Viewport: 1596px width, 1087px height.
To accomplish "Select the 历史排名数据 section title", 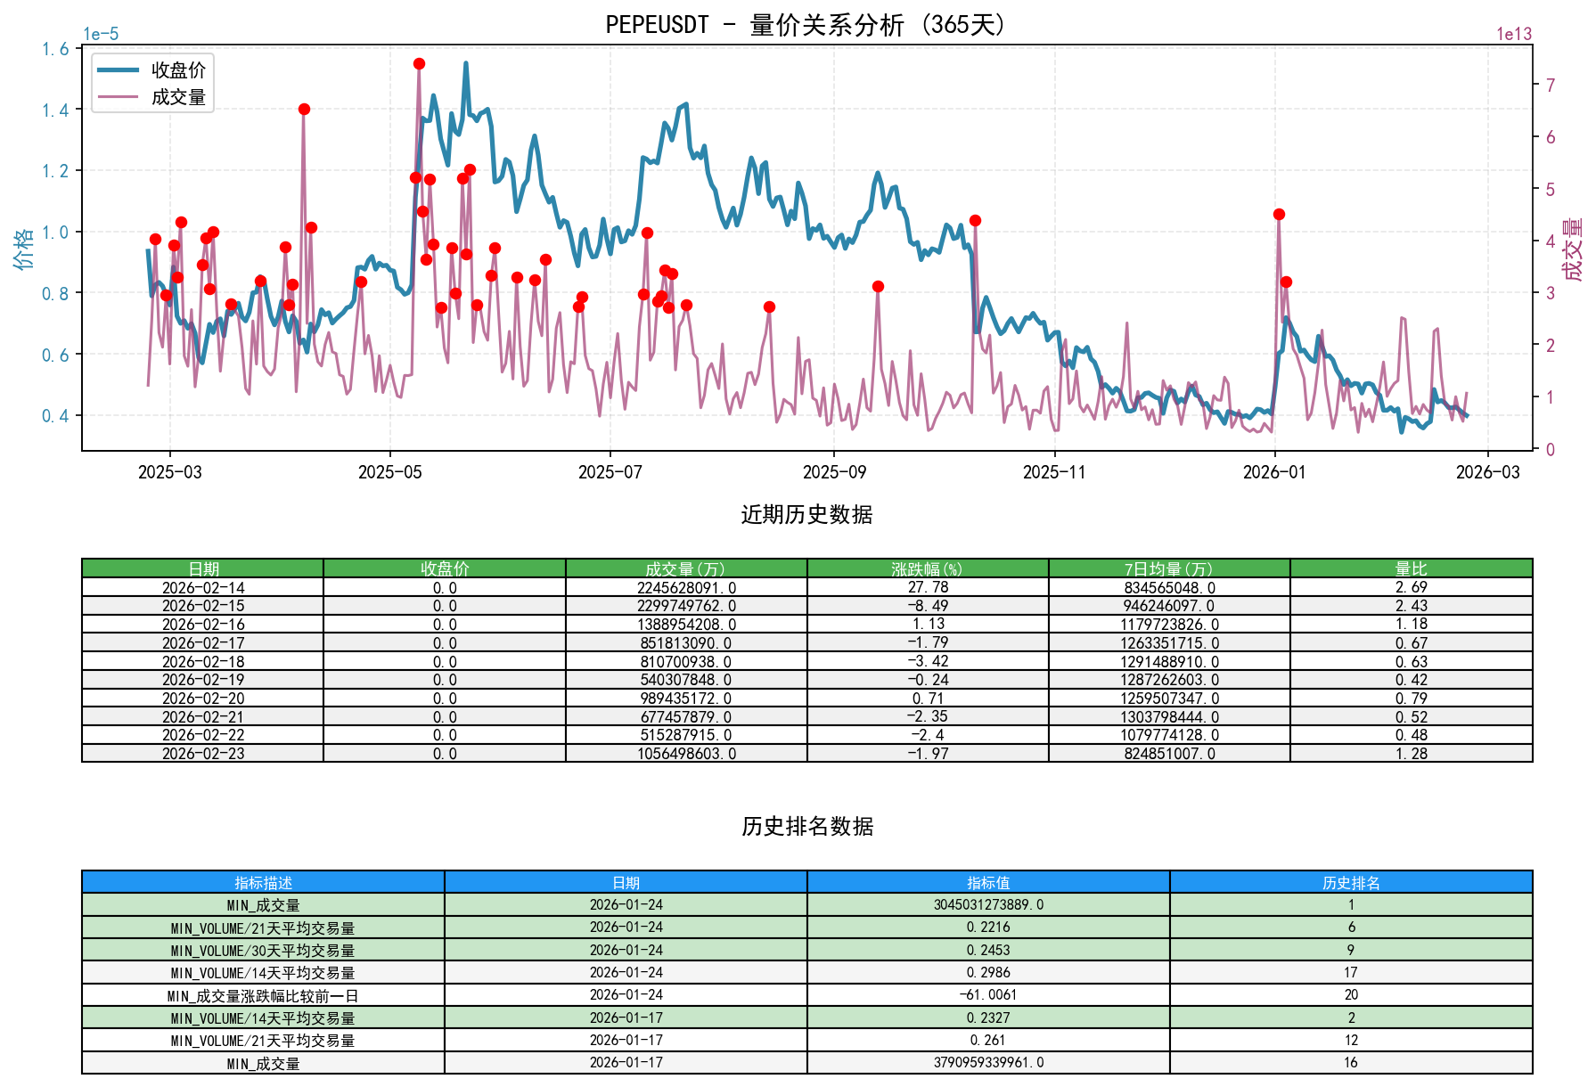I will tap(805, 826).
